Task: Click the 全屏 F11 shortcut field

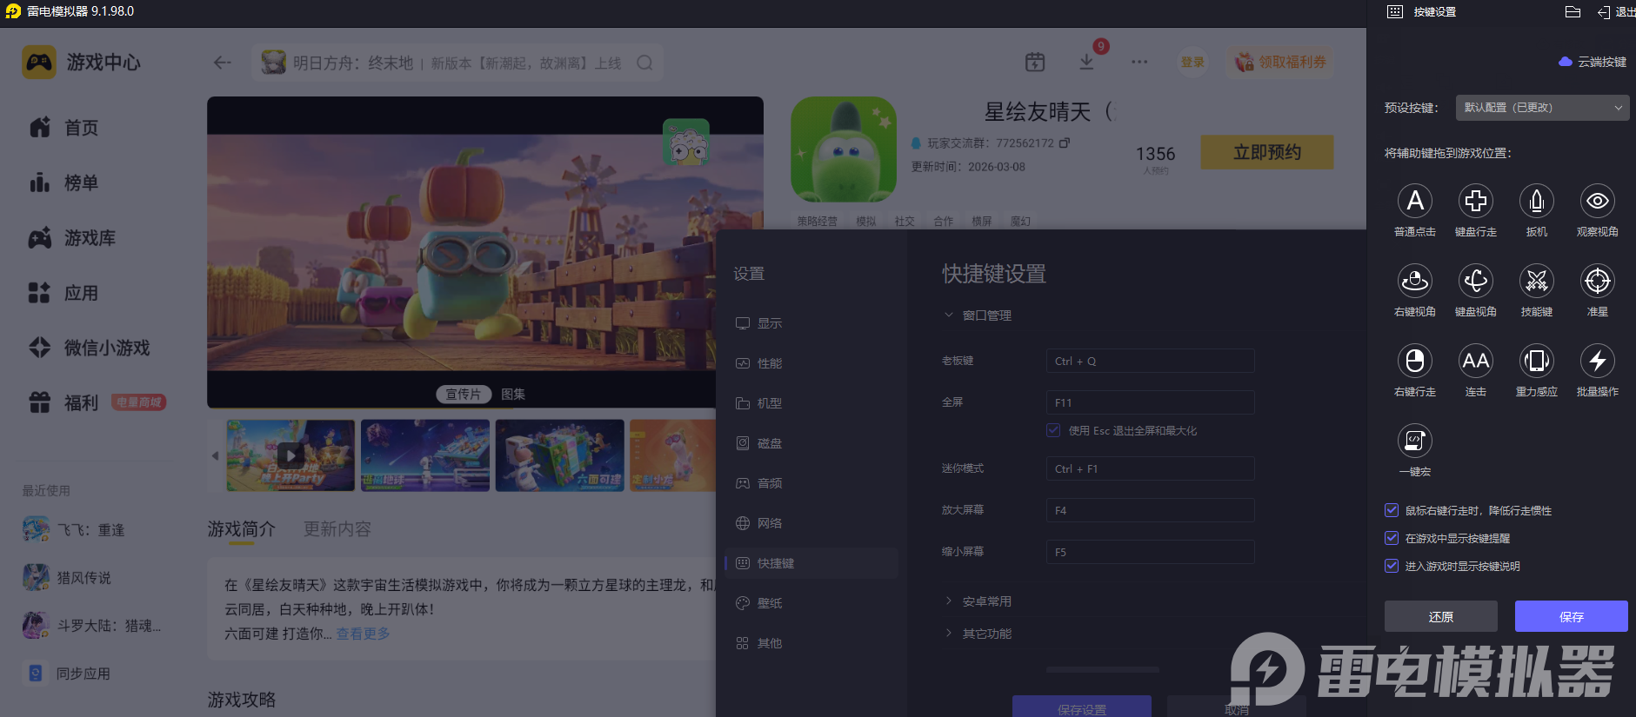Action: pyautogui.click(x=1151, y=402)
